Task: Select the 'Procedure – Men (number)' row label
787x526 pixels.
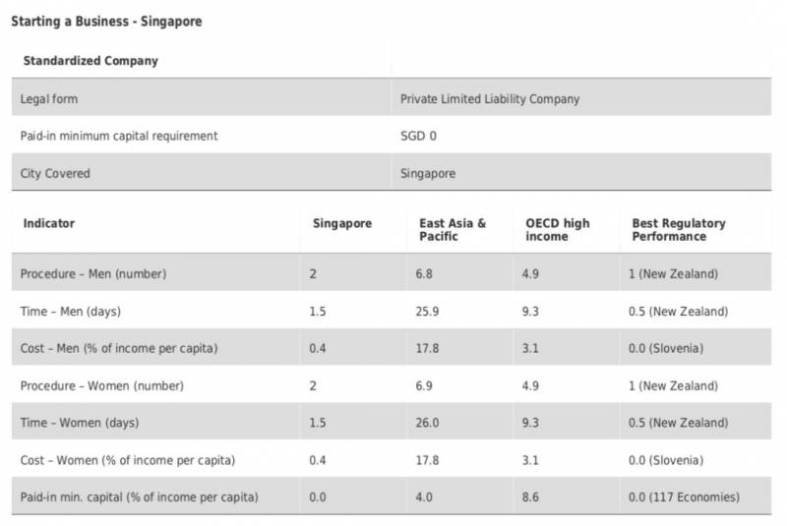Action: click(93, 274)
